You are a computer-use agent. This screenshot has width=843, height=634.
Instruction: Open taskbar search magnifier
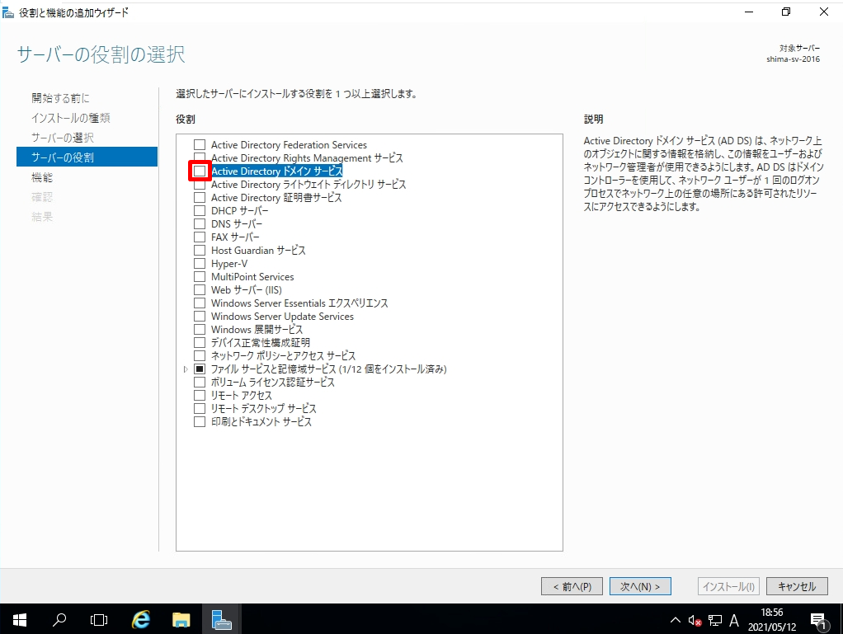click(59, 620)
